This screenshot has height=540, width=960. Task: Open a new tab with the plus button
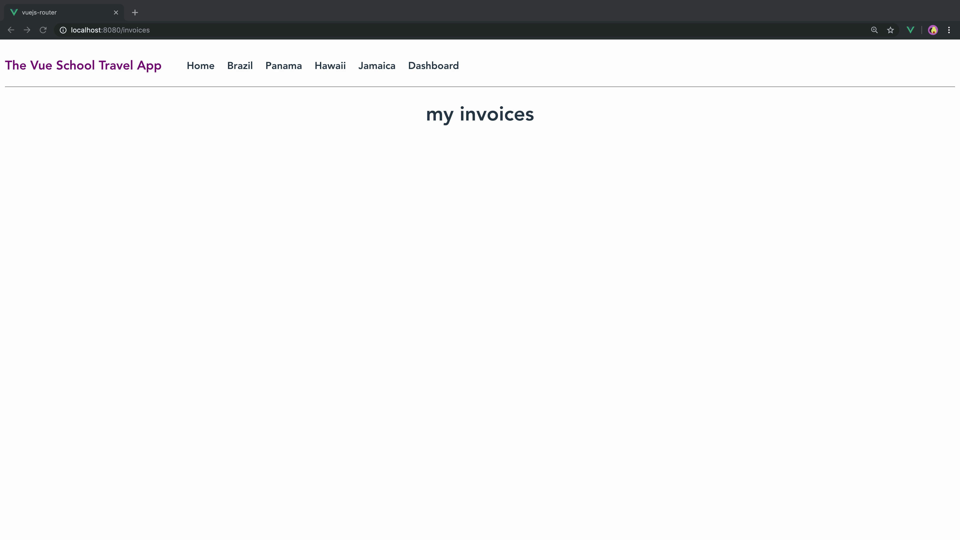click(135, 13)
